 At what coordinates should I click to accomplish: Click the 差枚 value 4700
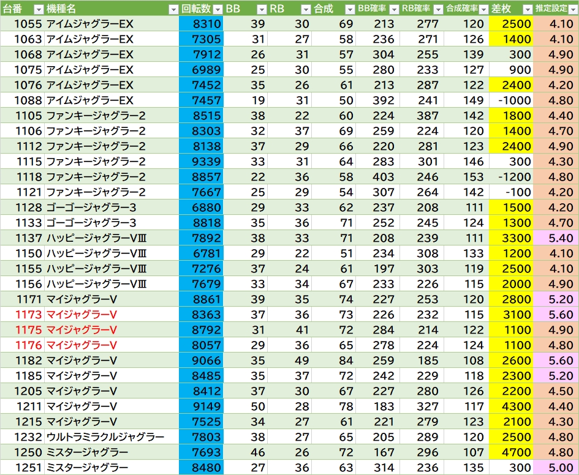[x=517, y=452]
